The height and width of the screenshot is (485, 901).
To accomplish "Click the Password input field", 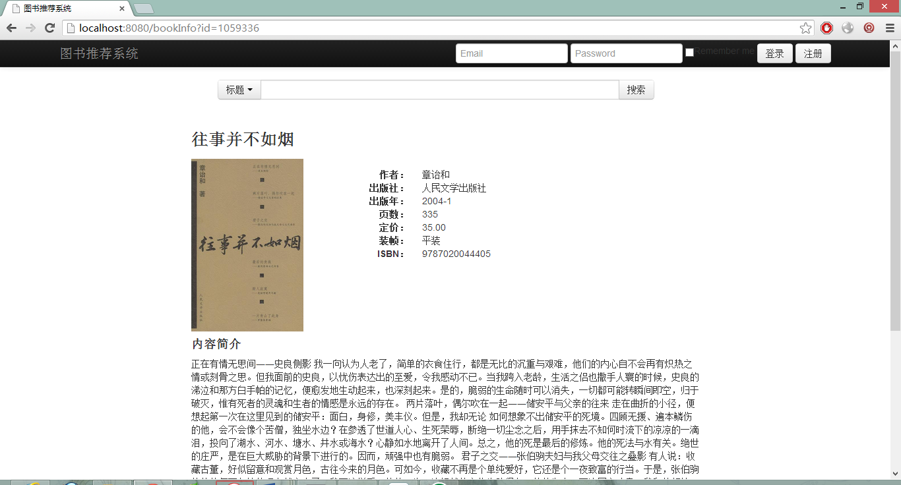I will point(627,53).
